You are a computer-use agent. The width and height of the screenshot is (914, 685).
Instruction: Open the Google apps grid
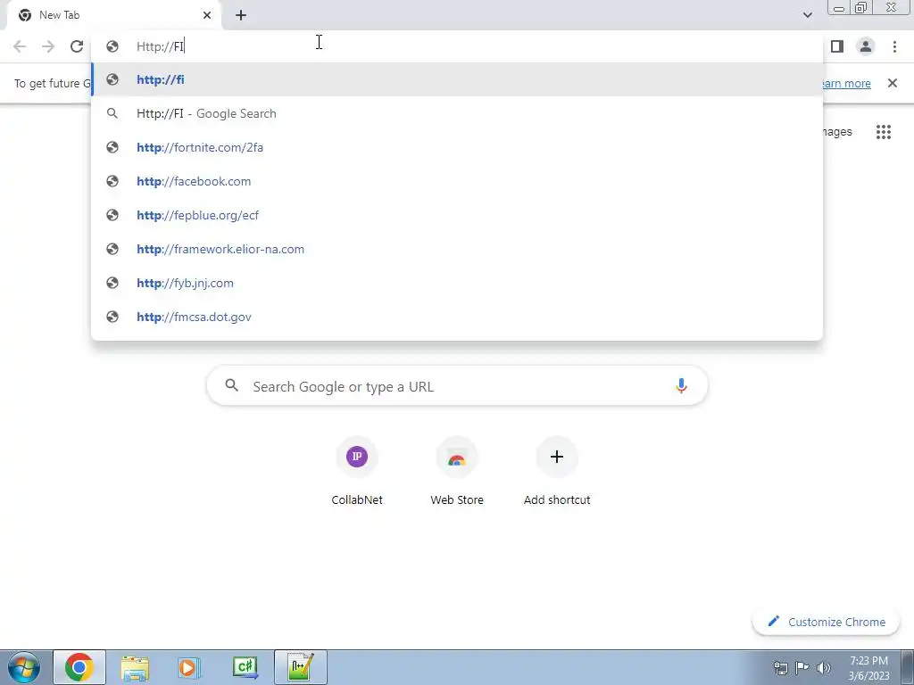tap(883, 132)
